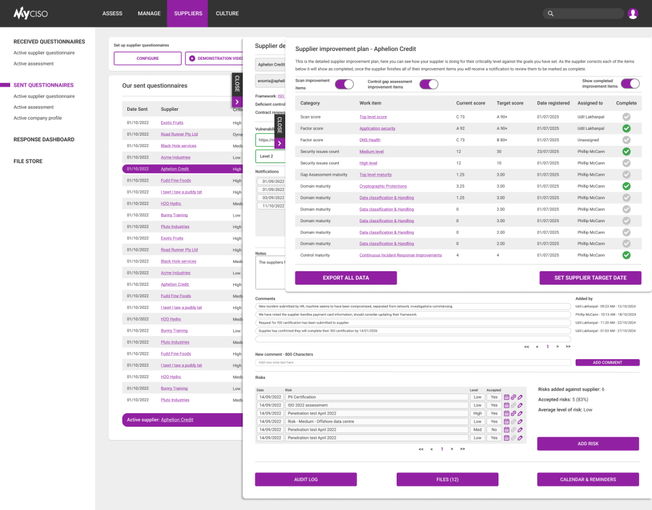Click the search magnifier icon
Image resolution: width=652 pixels, height=510 pixels.
[550, 13]
